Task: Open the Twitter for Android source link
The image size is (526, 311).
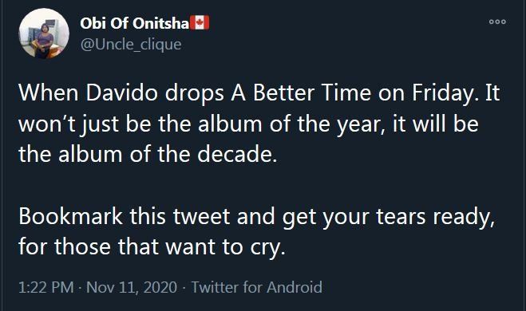Action: click(x=257, y=287)
